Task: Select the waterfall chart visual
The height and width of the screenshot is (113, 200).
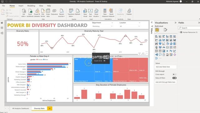Action: coord(156,44)
